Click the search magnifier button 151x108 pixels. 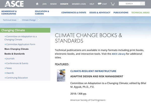point(142,4)
